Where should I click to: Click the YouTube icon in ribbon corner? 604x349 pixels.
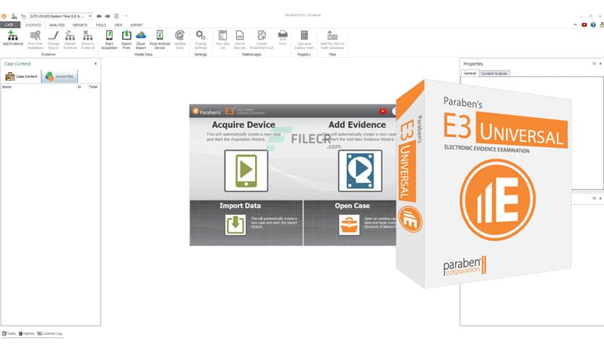pyautogui.click(x=584, y=25)
